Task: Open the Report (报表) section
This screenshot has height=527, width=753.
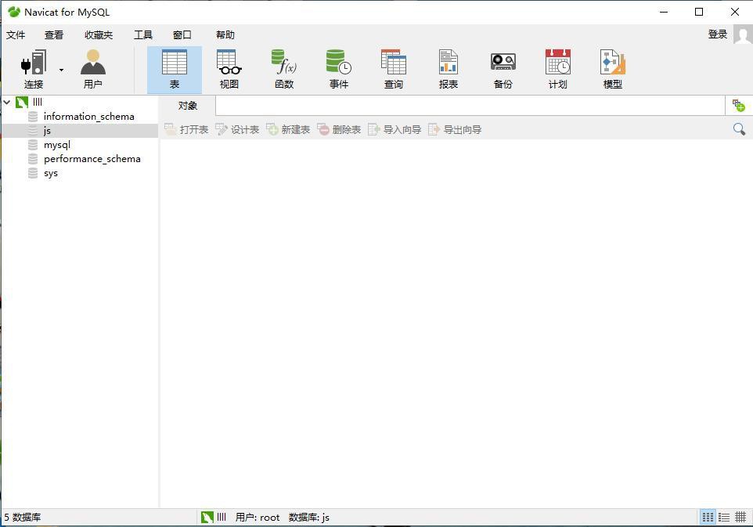Action: [448, 70]
